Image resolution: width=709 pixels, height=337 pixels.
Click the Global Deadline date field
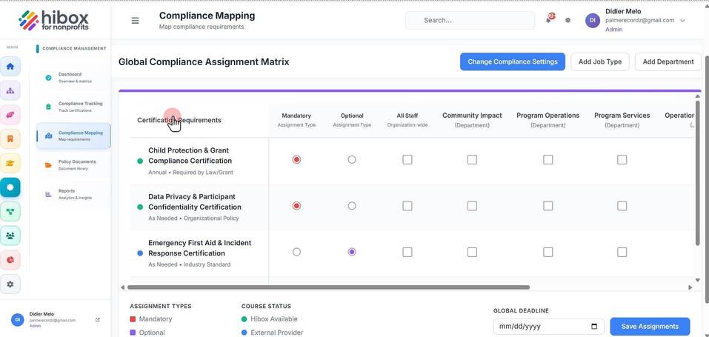coord(548,326)
